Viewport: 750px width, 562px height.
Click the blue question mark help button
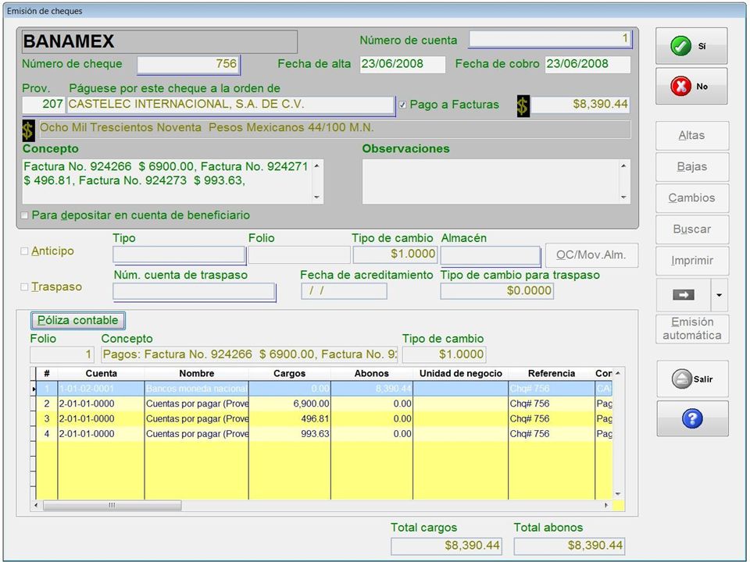[x=692, y=418]
